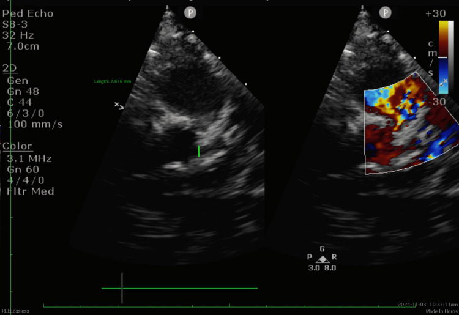The width and height of the screenshot is (459, 315).
Task: Click the small marker on the cyan scale end
Action: coord(444,82)
